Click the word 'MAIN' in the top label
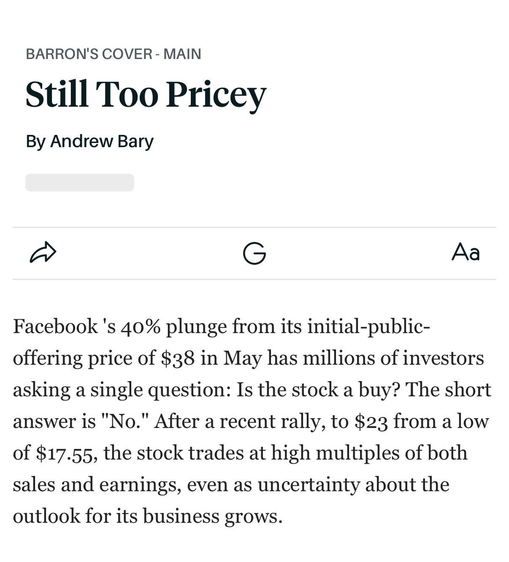Viewport: 509px width, 562px height. coord(182,54)
